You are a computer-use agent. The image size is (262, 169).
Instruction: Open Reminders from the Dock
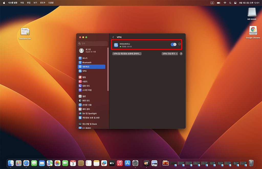89,163
